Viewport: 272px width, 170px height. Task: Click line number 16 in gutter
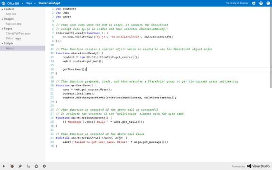pyautogui.click(x=52, y=69)
